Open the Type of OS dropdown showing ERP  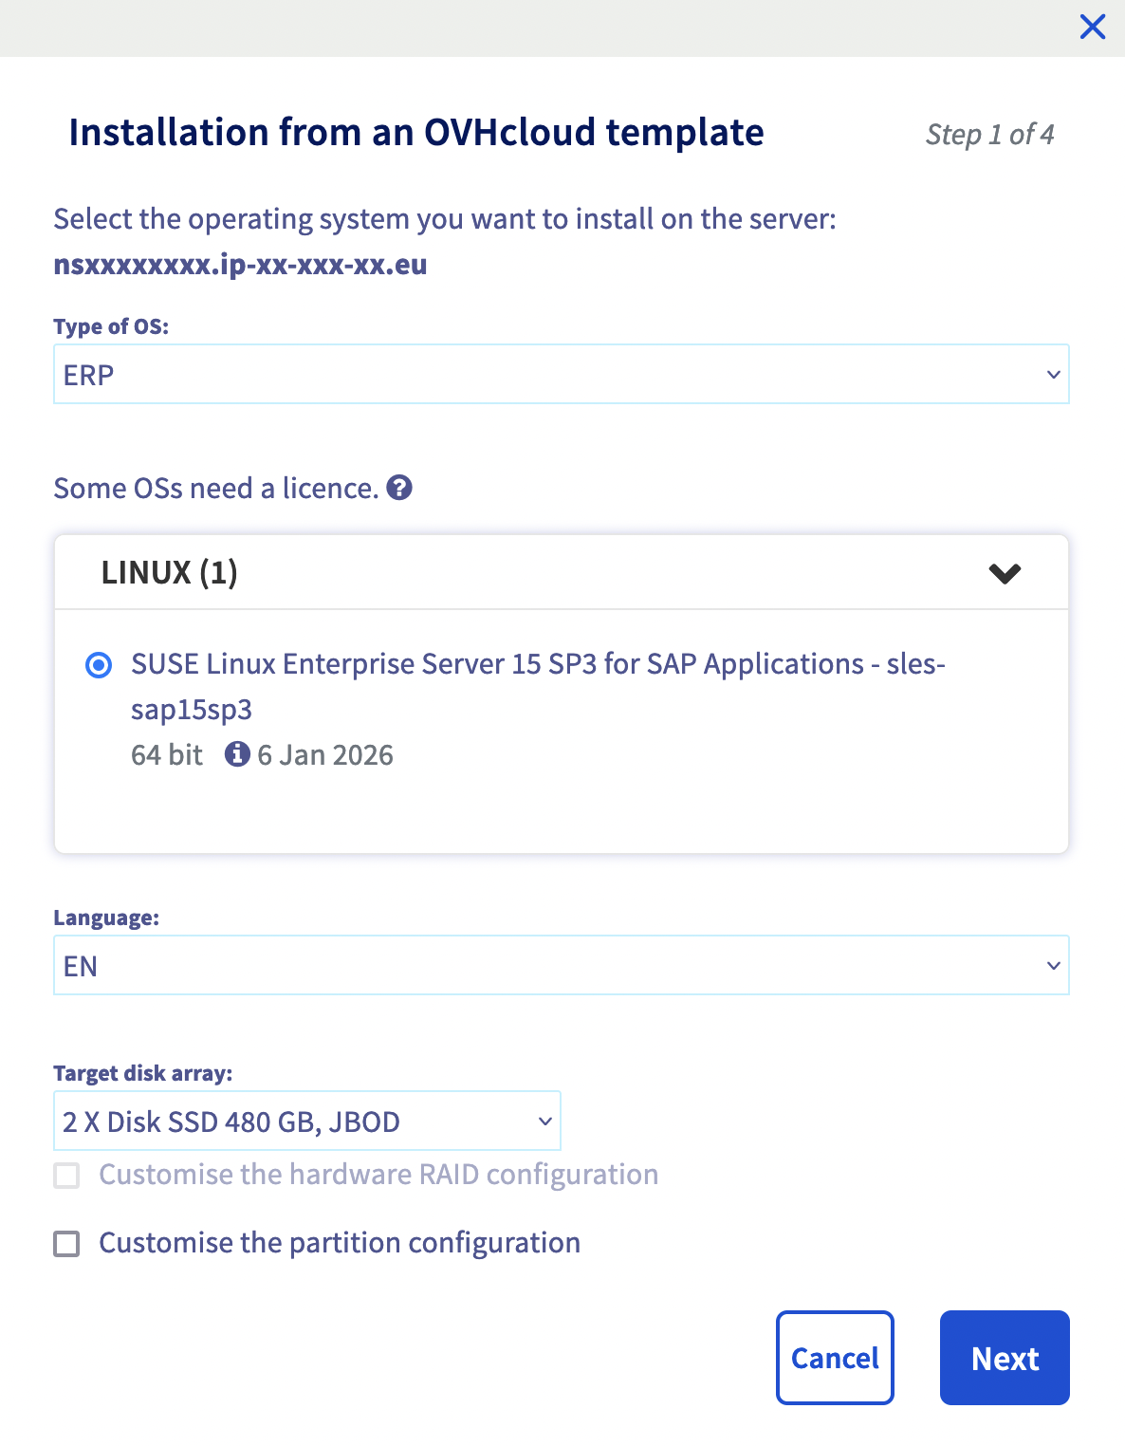click(x=562, y=374)
